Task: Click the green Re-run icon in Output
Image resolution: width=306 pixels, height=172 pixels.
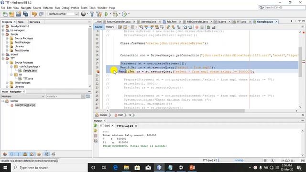Action: coord(96,126)
